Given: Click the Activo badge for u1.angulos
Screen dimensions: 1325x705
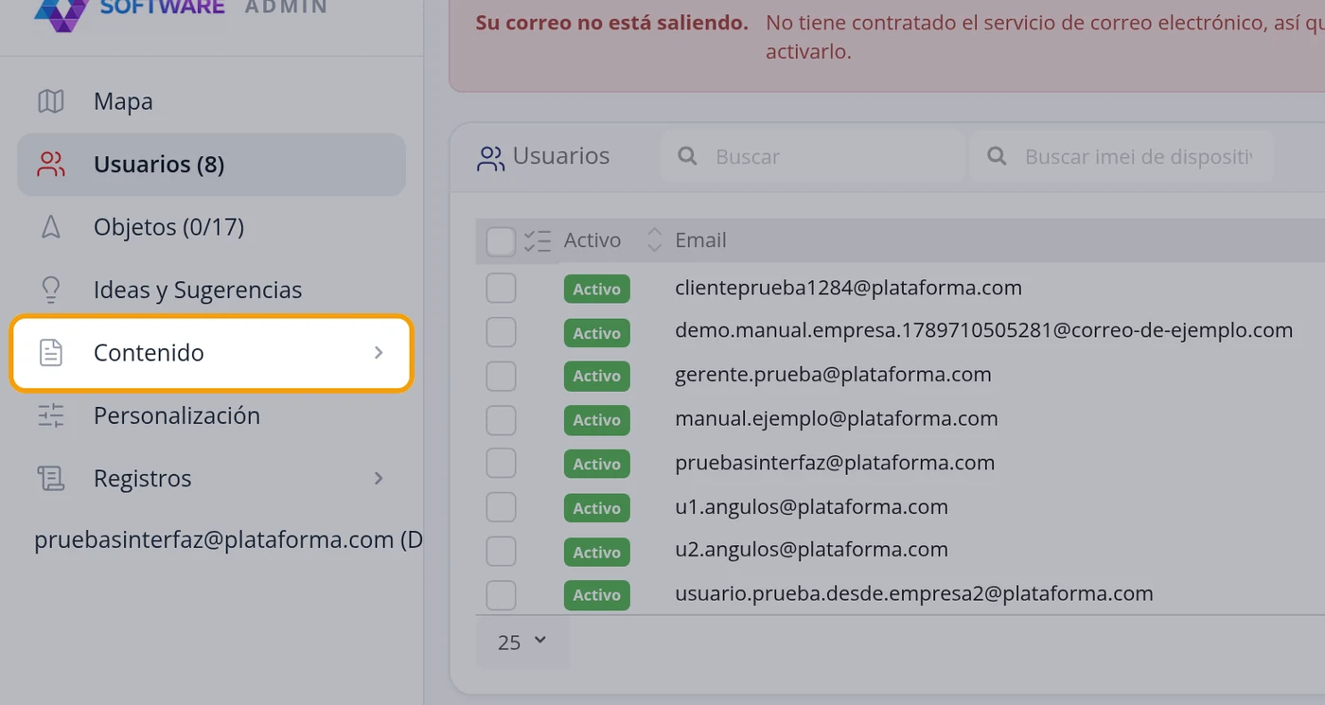Looking at the screenshot, I should pyautogui.click(x=596, y=507).
